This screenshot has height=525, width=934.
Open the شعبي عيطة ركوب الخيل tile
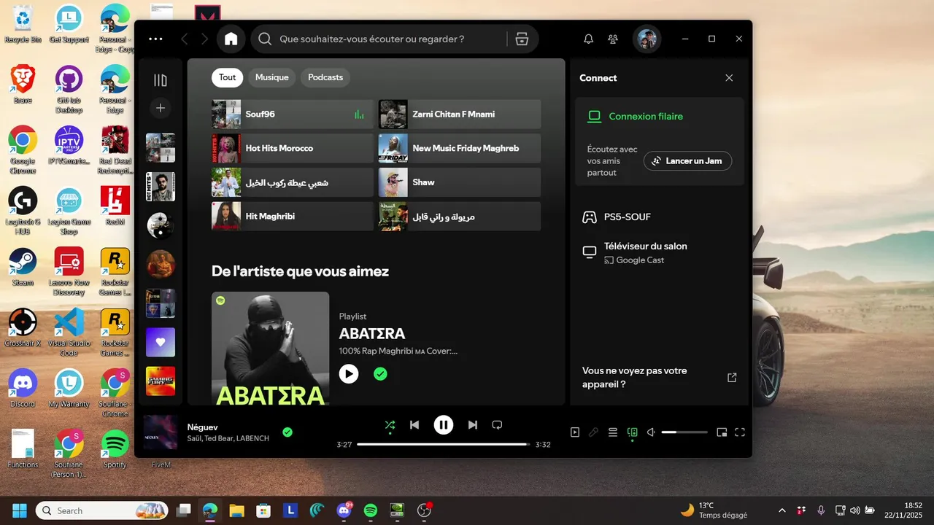point(293,182)
